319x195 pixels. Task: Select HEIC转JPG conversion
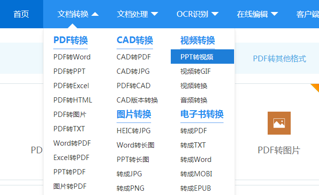coord(134,131)
